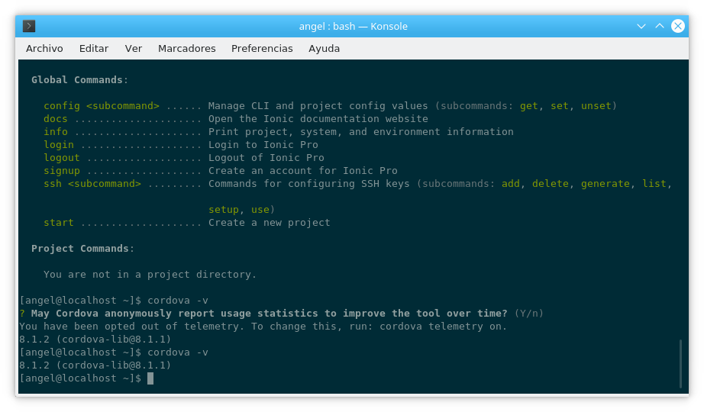Click the terminal vertical scrollbar handle
The width and height of the screenshot is (704, 412).
(680, 363)
